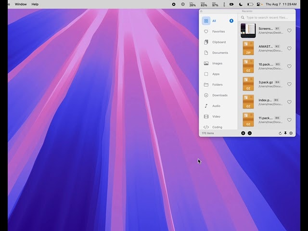Open Recento settings circle icon in footer
Viewport: 308px width, 231px height.
click(291, 133)
